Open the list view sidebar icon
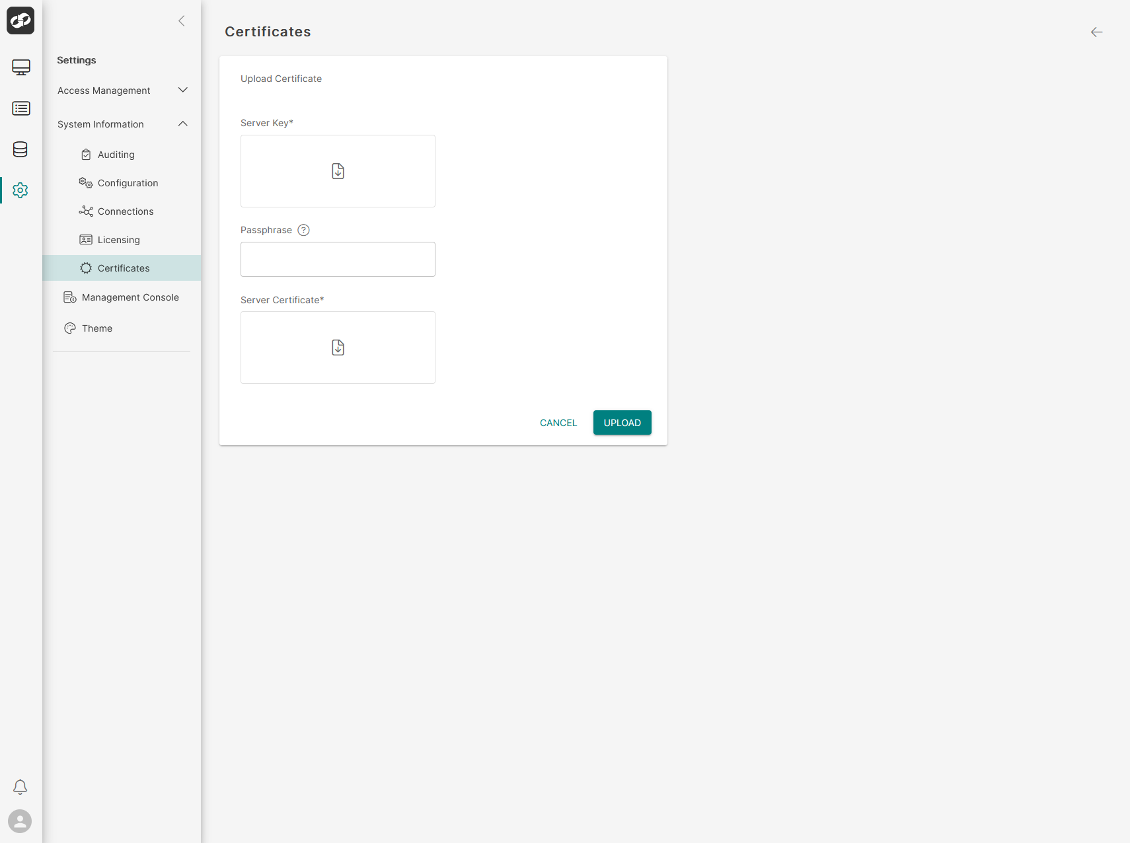Viewport: 1130px width, 843px height. tap(21, 108)
